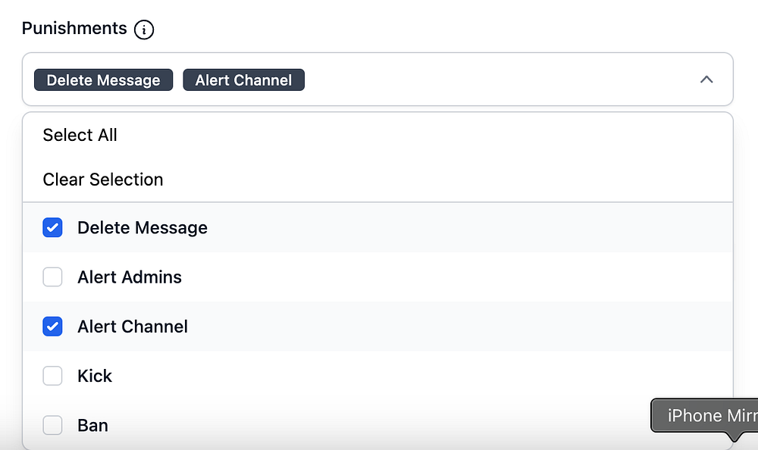758x450 pixels.
Task: Uncheck the Delete Message checkbox
Action: pos(52,228)
